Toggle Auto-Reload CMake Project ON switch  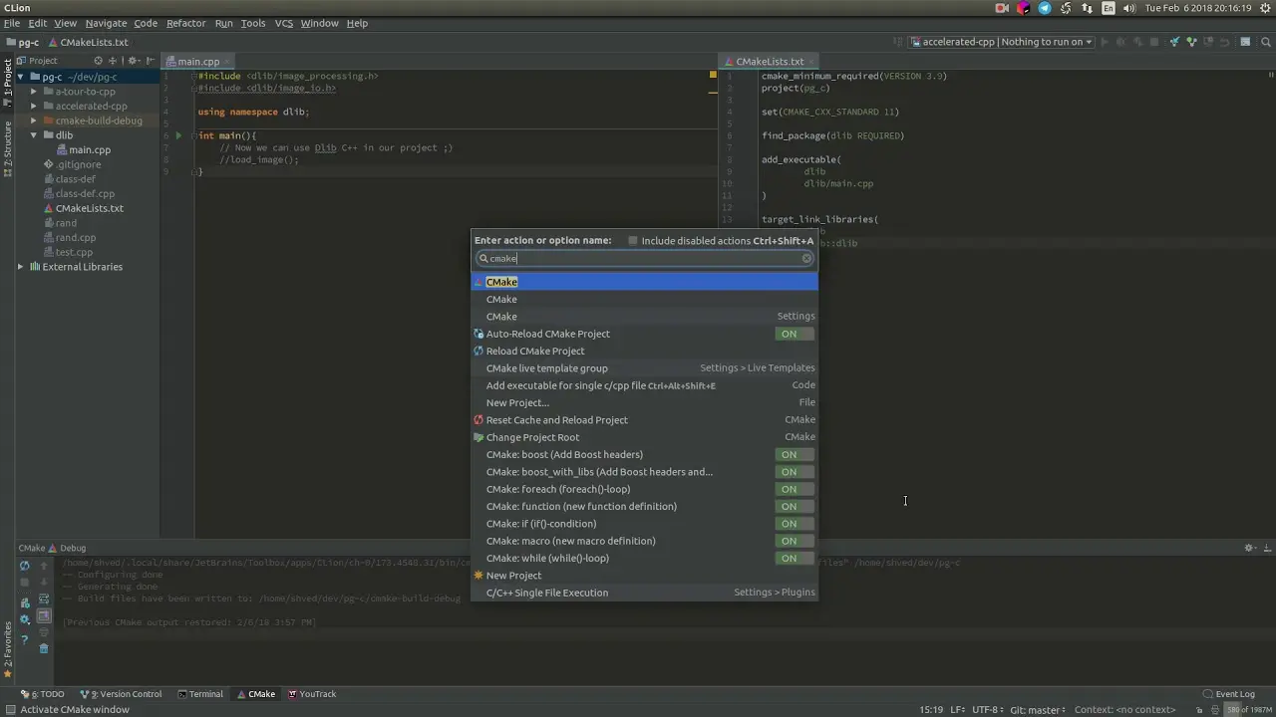point(795,335)
